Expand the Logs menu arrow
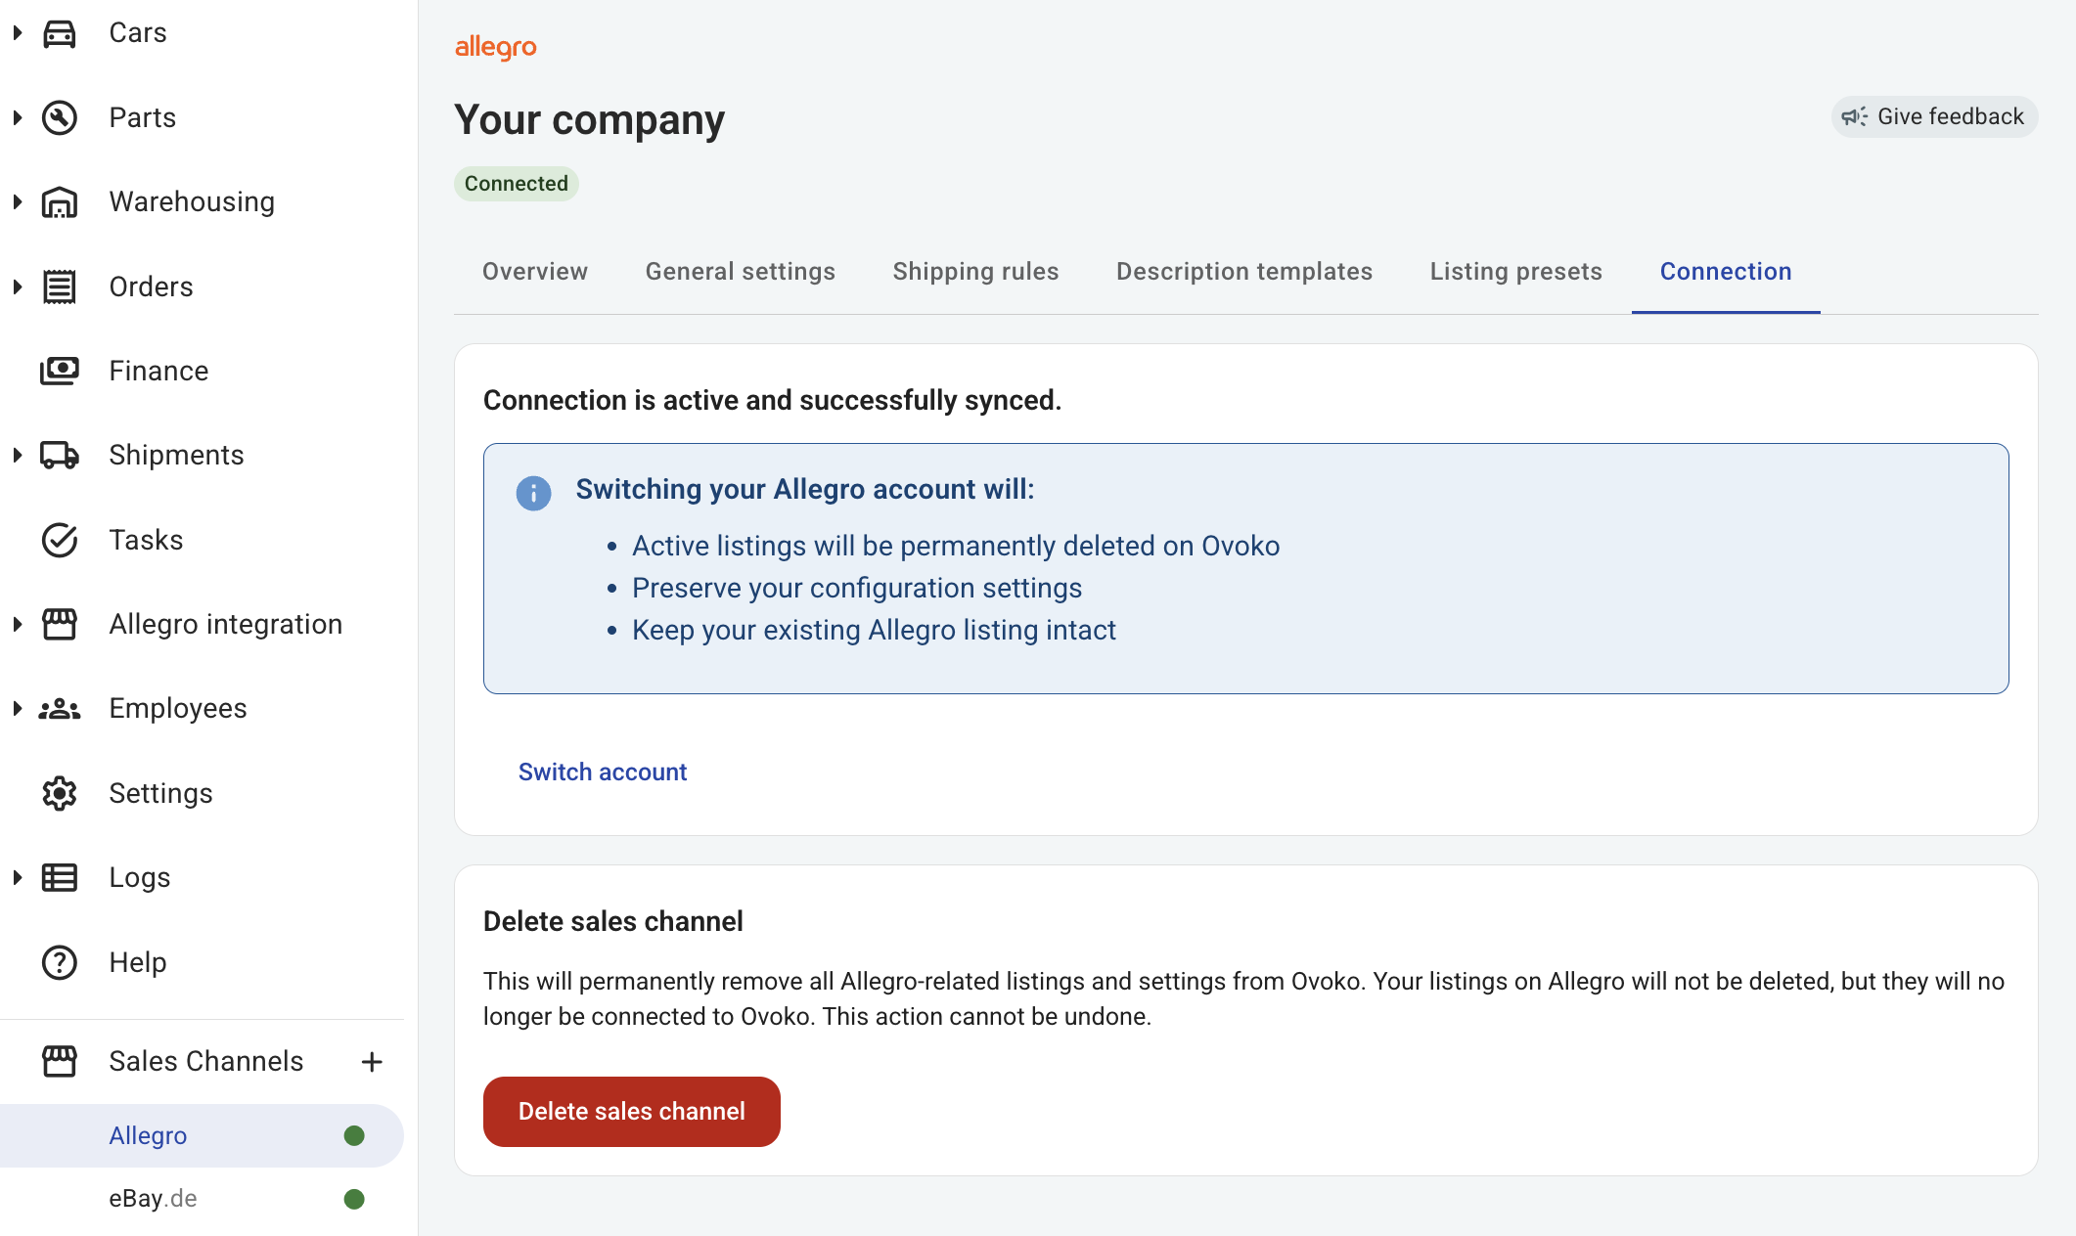2076x1236 pixels. tap(18, 877)
